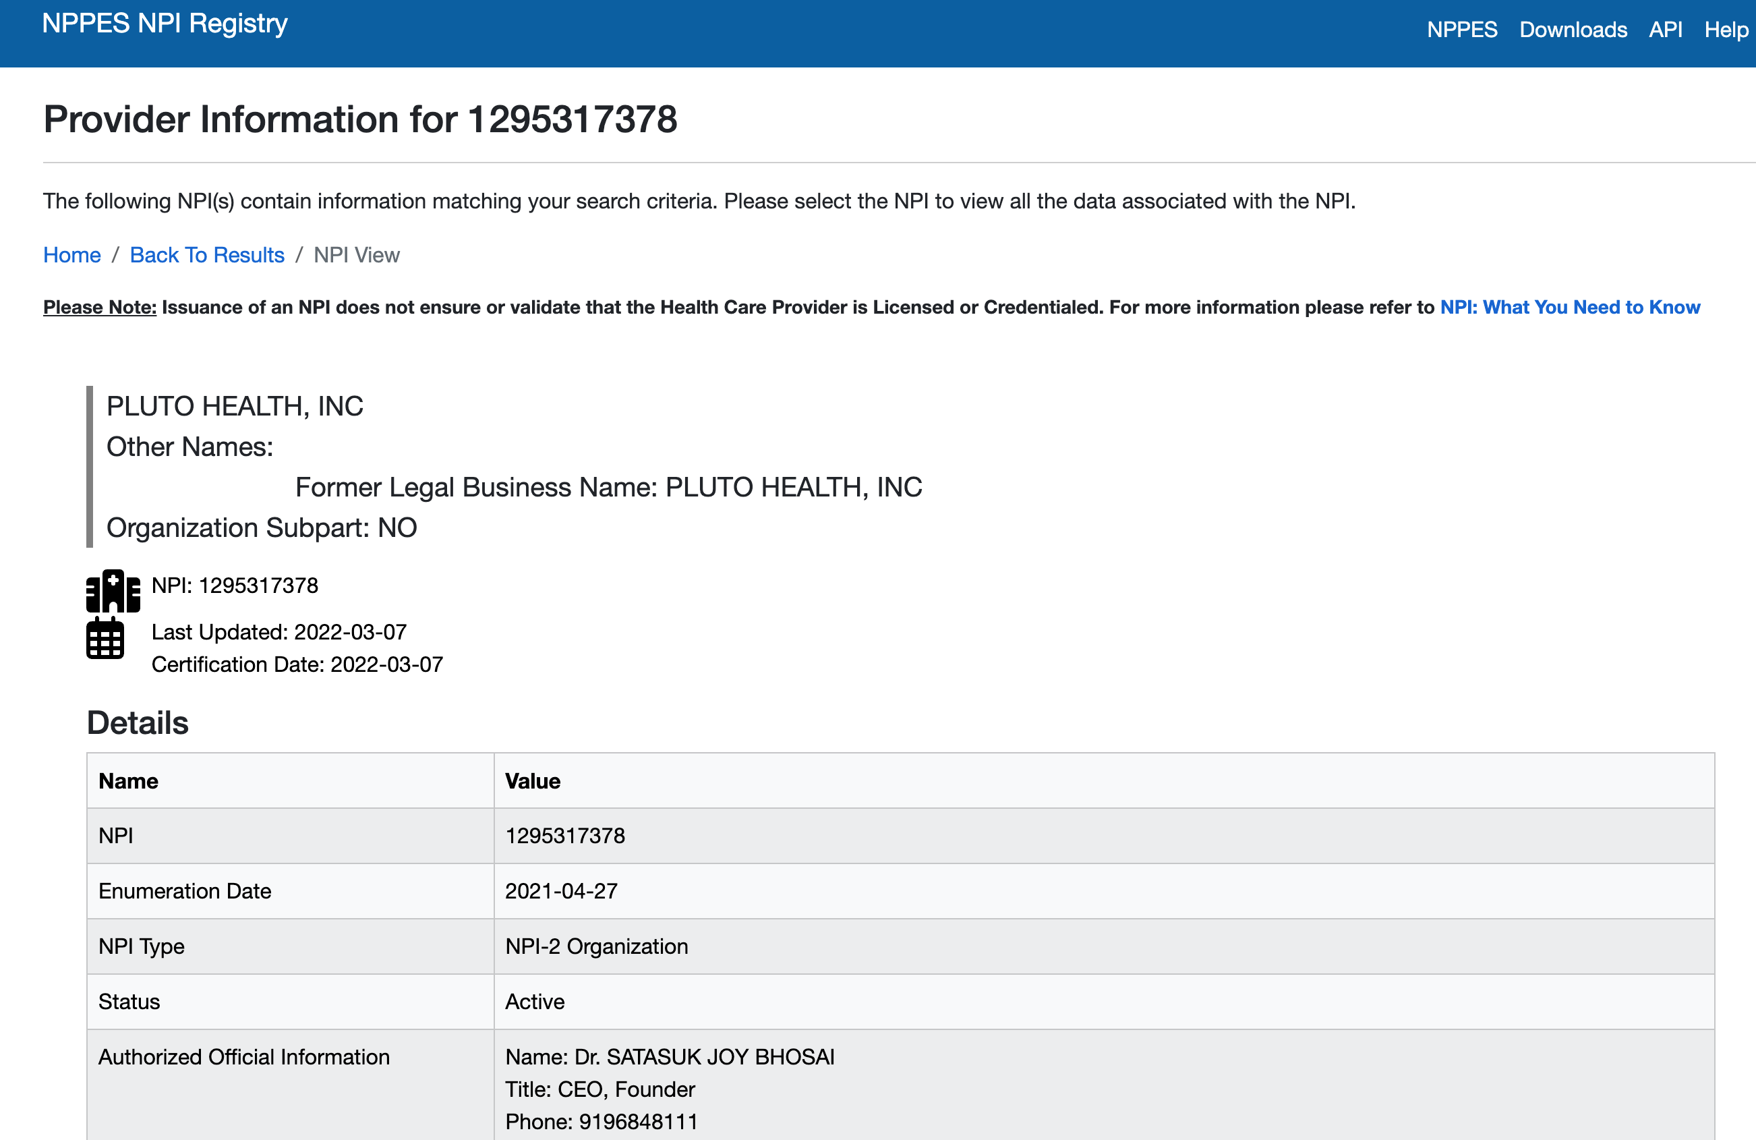Screen dimensions: 1756x1140
Task: Click the search criteria instruction sentence
Action: point(699,201)
